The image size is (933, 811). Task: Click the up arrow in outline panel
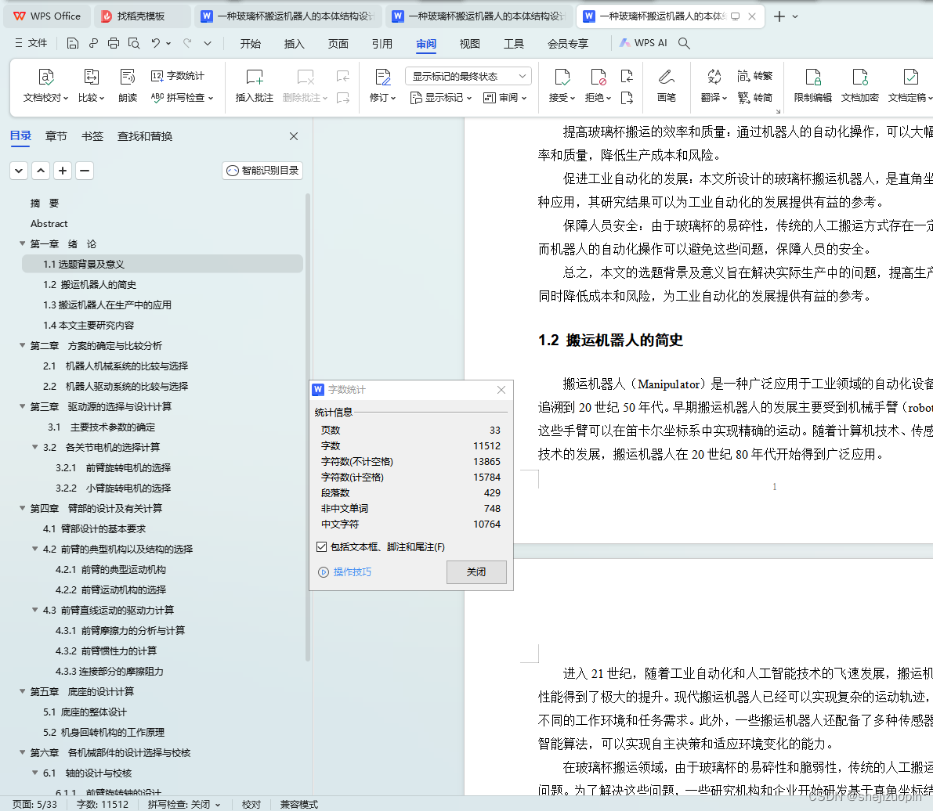41,171
